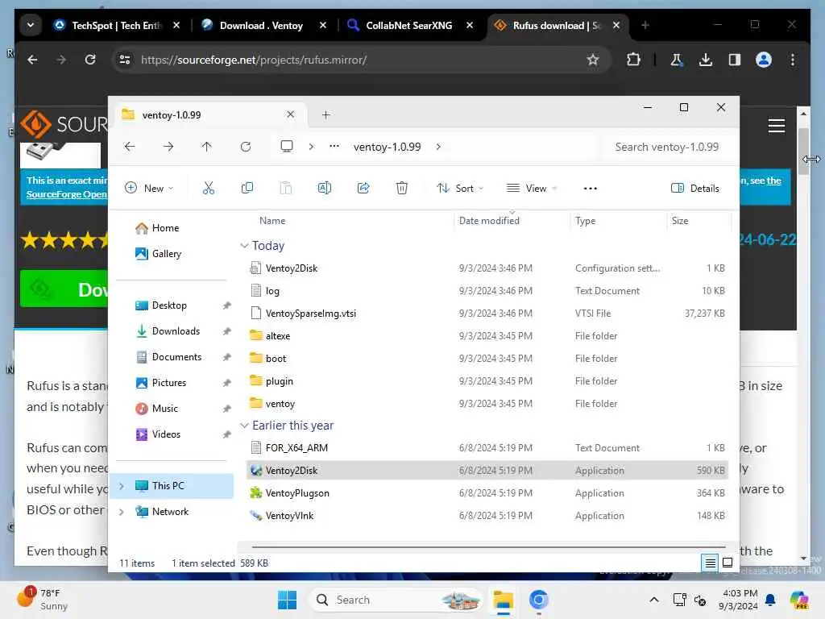Refresh the ventoy-1.0.99 folder view

point(246,147)
